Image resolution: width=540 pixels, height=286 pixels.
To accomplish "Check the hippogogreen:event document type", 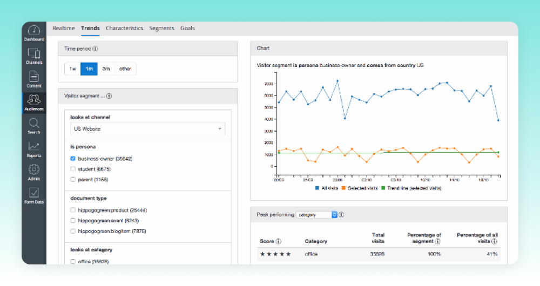I will [73, 220].
